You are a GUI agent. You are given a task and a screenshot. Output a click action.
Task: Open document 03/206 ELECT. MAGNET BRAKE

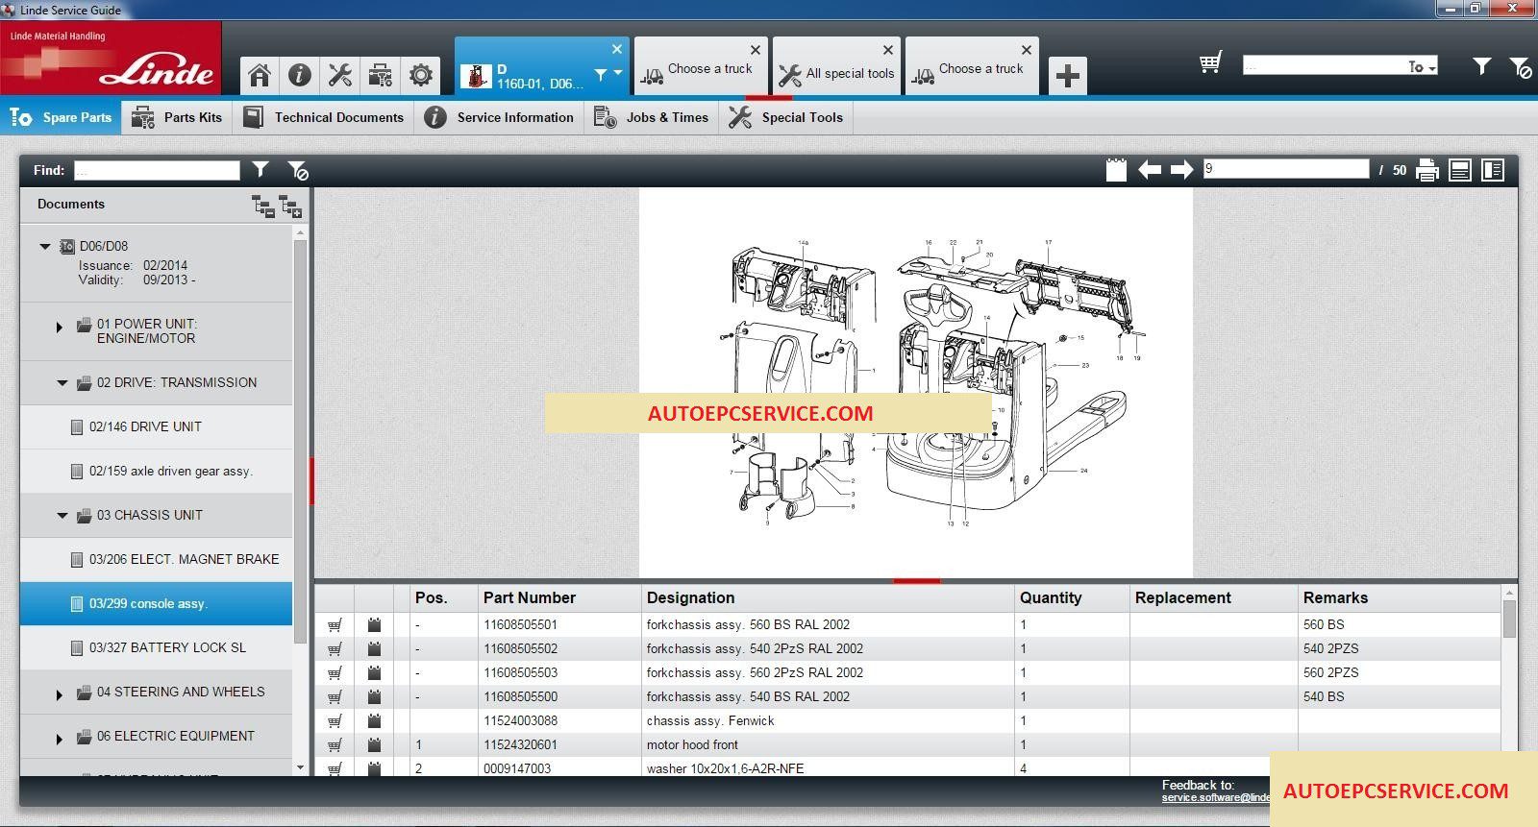[x=157, y=559]
